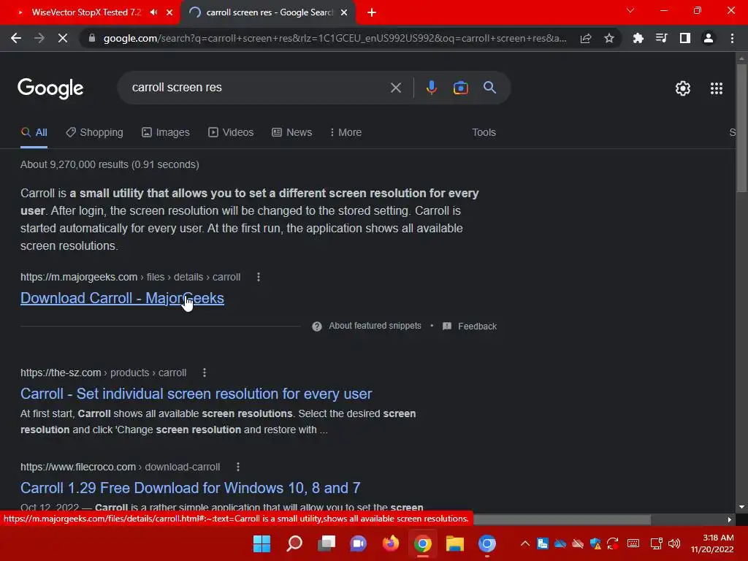Open the Chat app on taskbar
748x561 pixels.
pos(358,543)
